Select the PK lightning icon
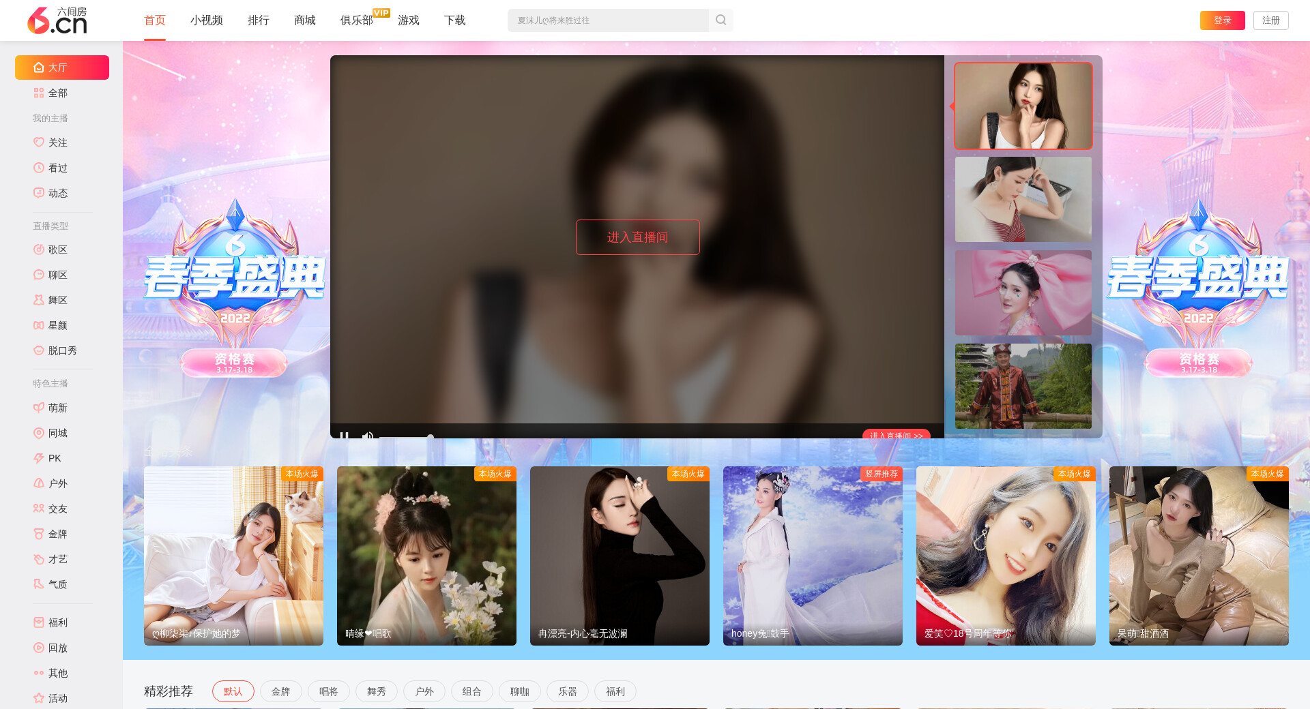Screen dimensions: 1310x709 click(x=39, y=458)
